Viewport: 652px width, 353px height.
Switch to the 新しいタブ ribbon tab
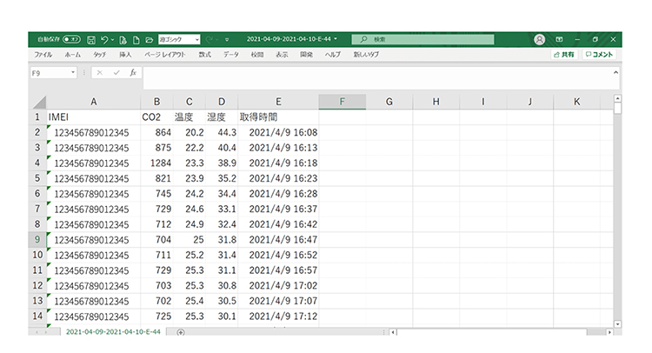point(366,55)
